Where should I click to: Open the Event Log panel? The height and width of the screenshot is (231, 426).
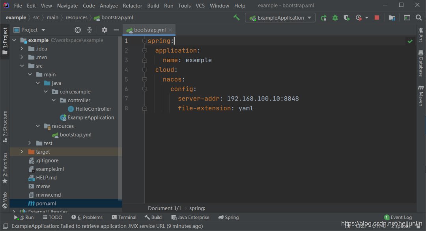pyautogui.click(x=398, y=218)
